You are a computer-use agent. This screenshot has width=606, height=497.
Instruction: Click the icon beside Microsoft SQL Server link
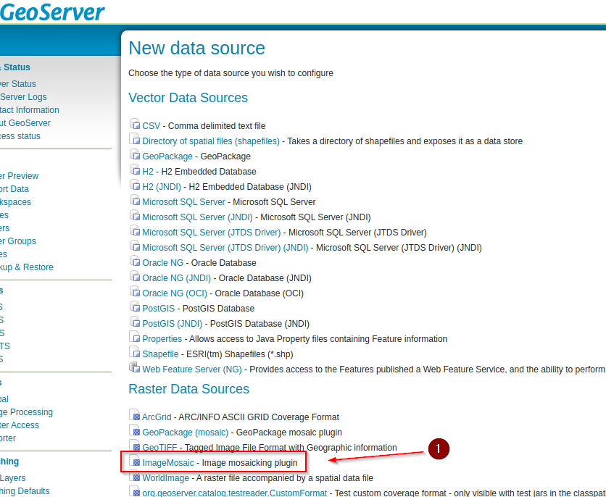click(x=135, y=200)
